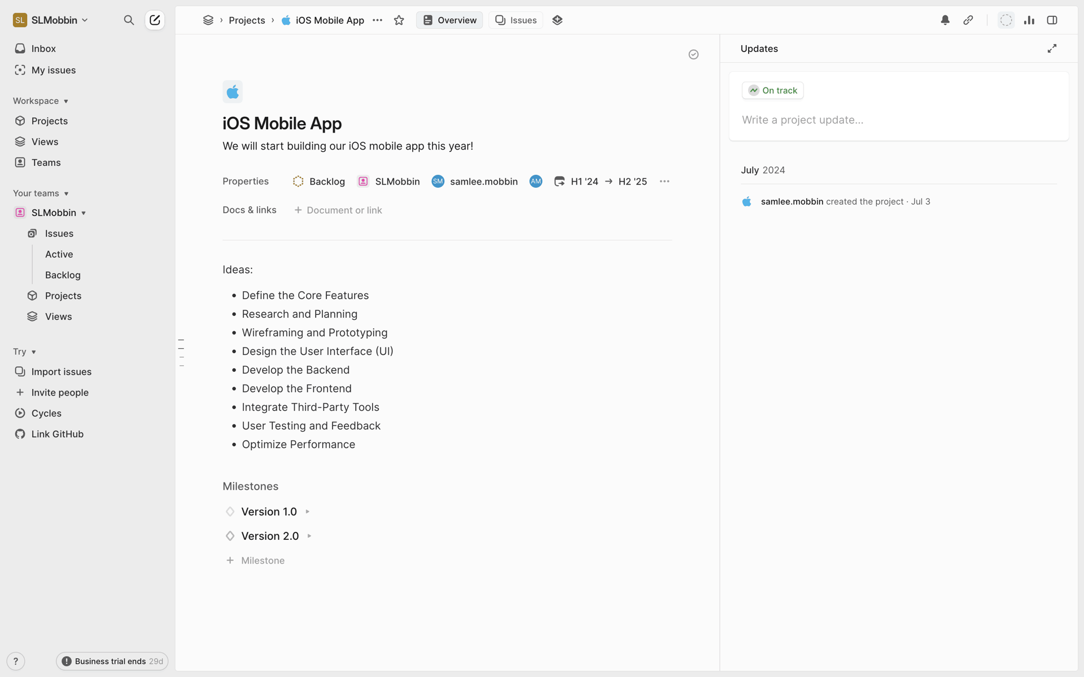Click the Optimize Performance bullet
Image resolution: width=1084 pixels, height=677 pixels.
click(x=298, y=445)
